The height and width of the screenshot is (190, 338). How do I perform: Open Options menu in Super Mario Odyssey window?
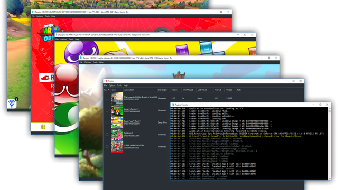pos(40,16)
